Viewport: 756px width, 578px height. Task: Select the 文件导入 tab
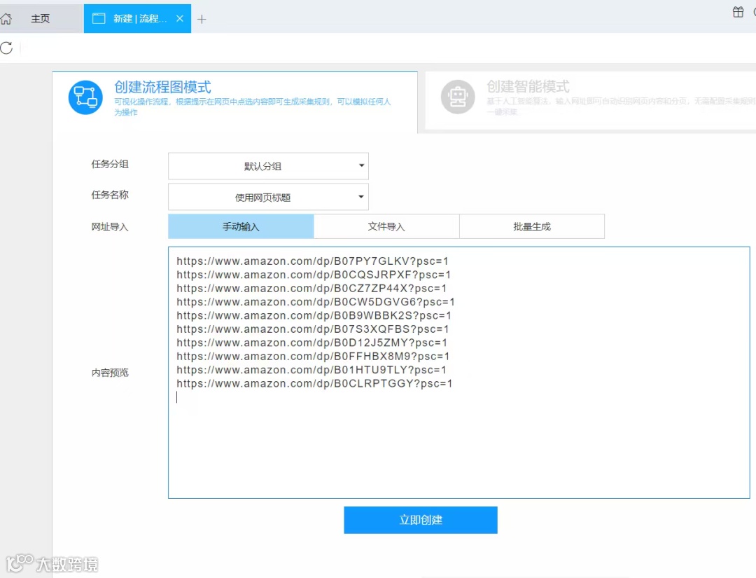click(386, 226)
